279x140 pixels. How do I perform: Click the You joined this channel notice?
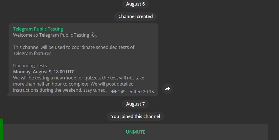pyautogui.click(x=135, y=116)
